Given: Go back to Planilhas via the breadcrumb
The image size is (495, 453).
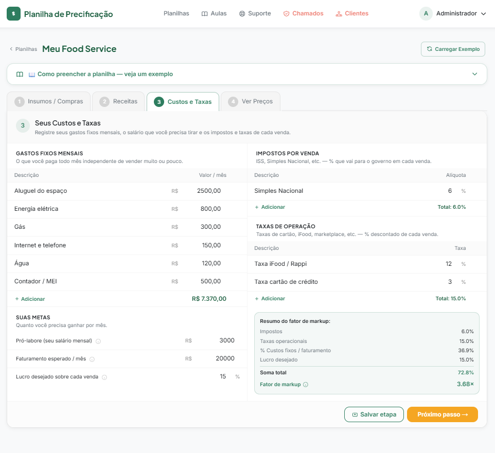Looking at the screenshot, I should (x=24, y=49).
